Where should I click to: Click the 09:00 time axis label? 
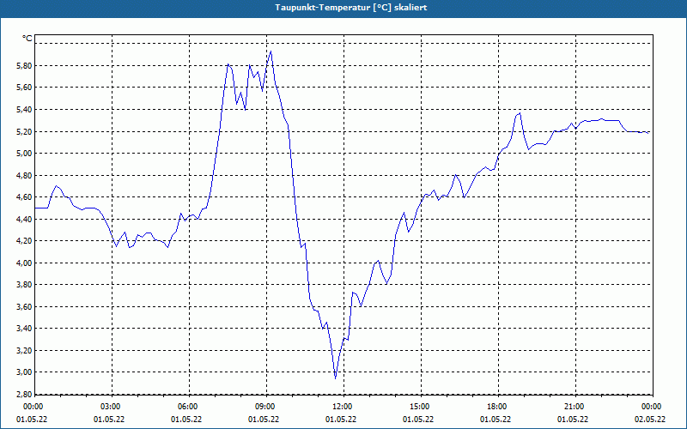point(266,407)
